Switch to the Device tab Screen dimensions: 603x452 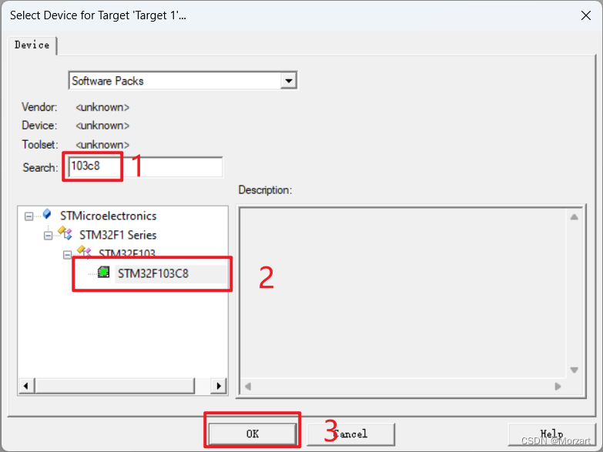[x=32, y=45]
